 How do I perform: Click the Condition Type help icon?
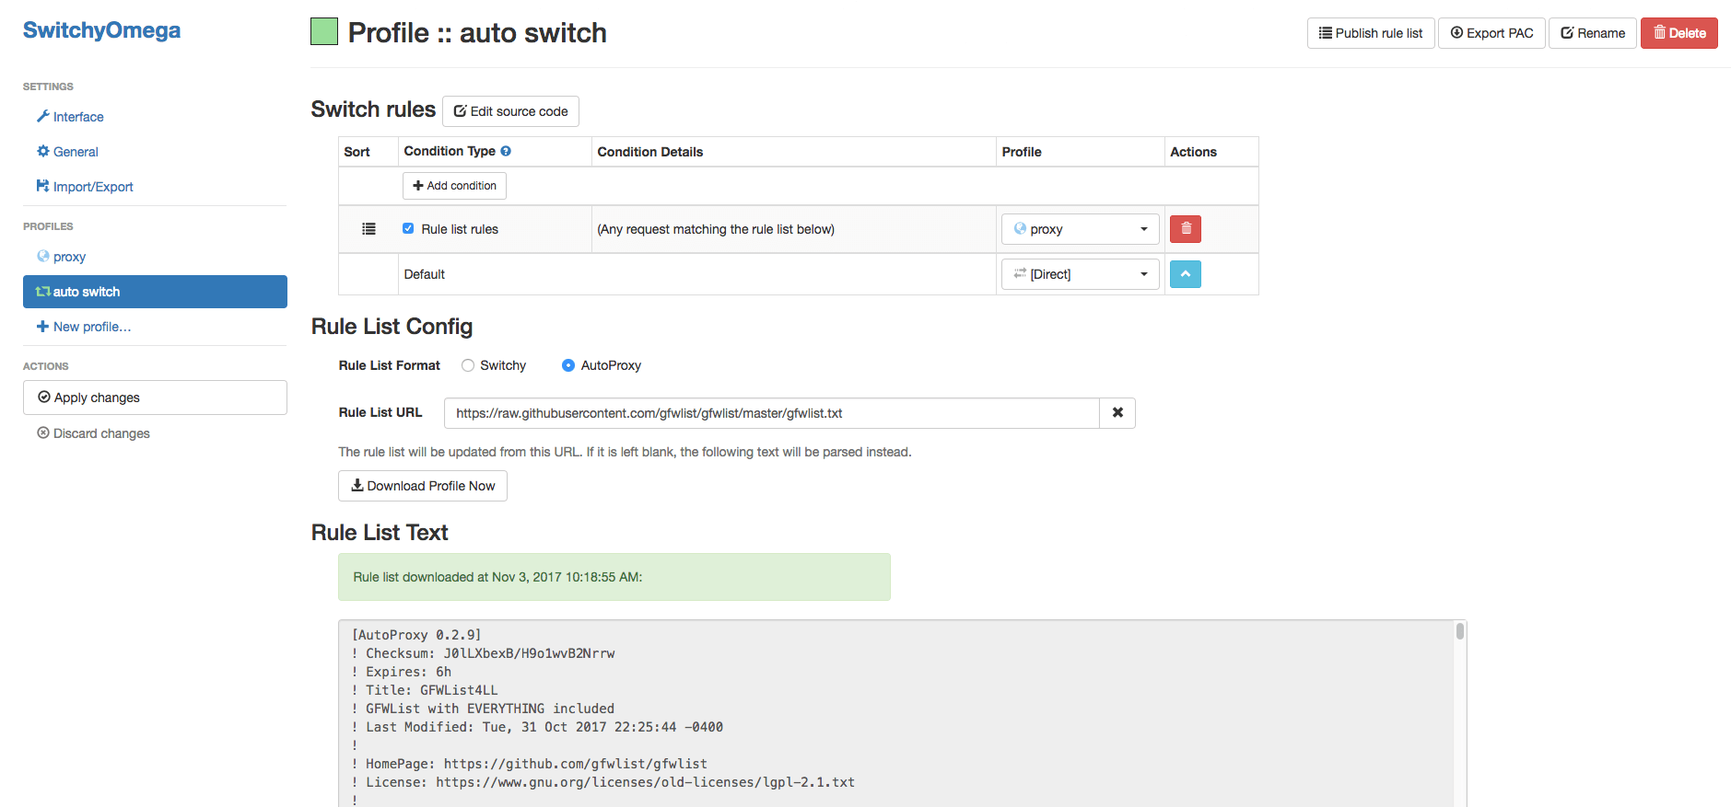[506, 151]
